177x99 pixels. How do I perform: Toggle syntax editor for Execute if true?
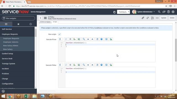point(60,39)
